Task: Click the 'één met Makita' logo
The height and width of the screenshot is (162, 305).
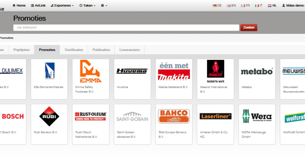Action: point(174,71)
